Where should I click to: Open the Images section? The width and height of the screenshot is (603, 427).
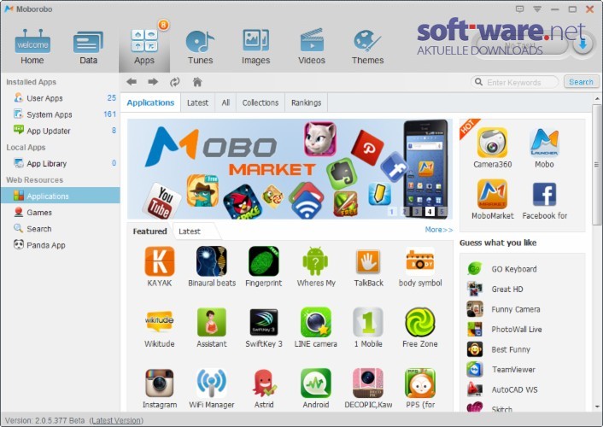(255, 47)
